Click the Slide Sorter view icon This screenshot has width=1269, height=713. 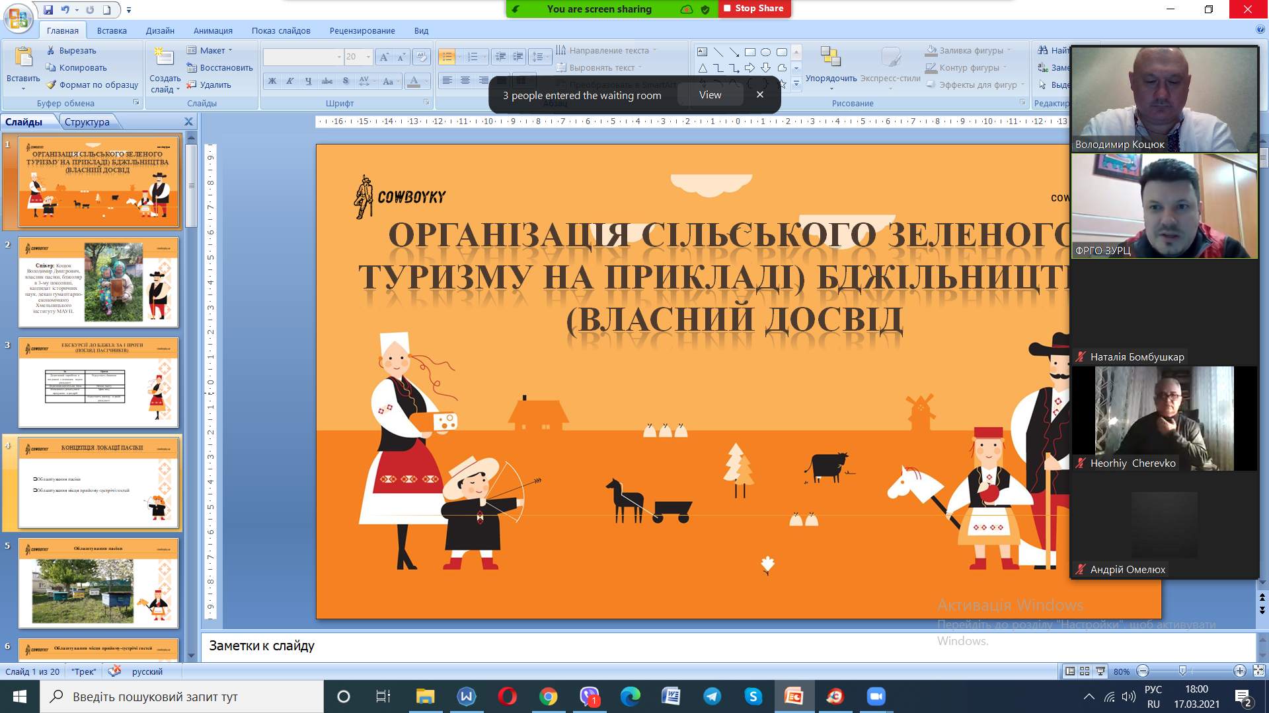pos(1085,671)
